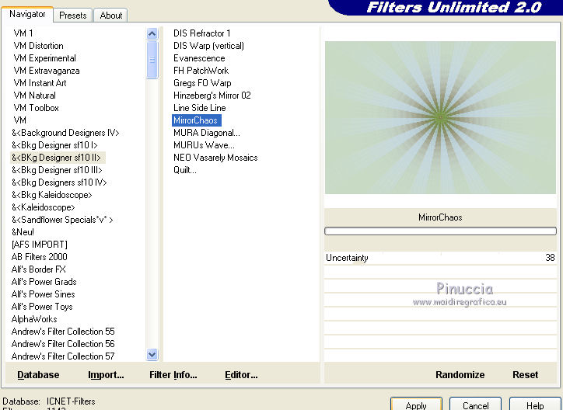Pick VM Instant Art category
Screen dimensions: 563x410
(x=40, y=83)
